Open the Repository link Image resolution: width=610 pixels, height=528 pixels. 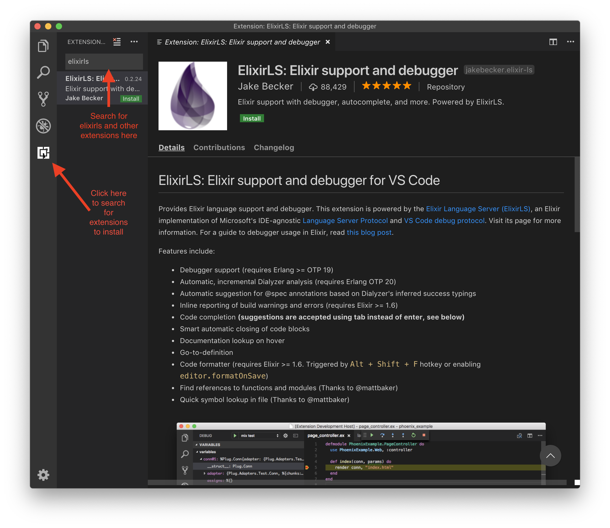point(445,87)
